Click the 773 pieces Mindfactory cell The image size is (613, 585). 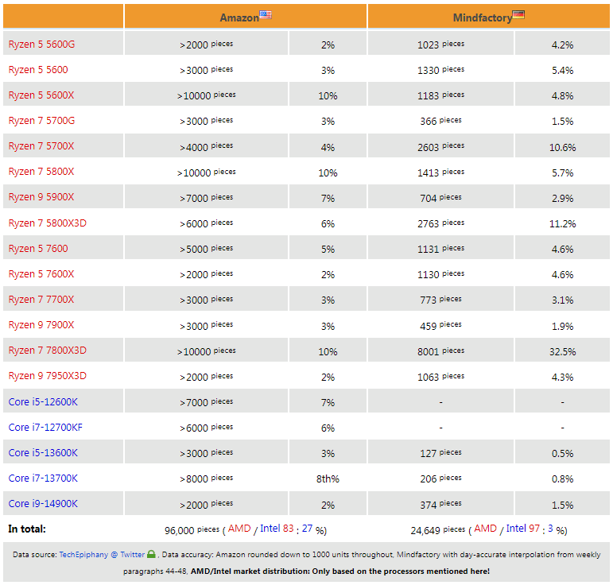440,300
